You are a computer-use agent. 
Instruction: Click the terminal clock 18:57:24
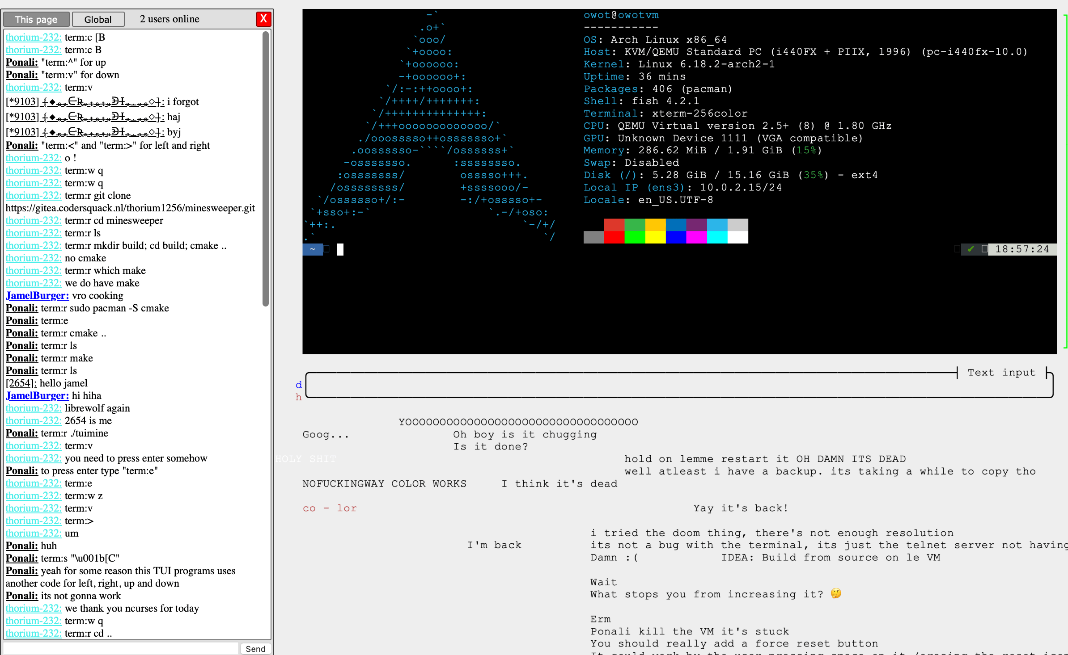(1022, 249)
